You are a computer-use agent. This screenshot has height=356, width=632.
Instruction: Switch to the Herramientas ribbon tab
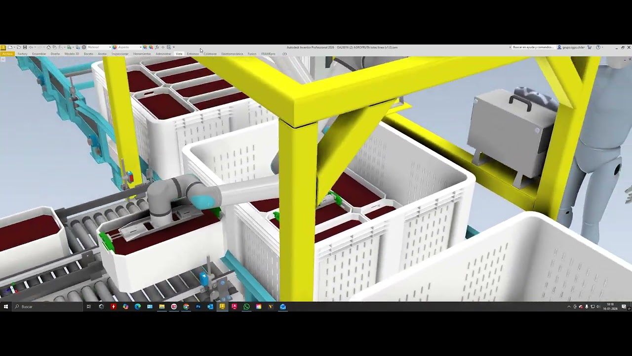(x=142, y=54)
